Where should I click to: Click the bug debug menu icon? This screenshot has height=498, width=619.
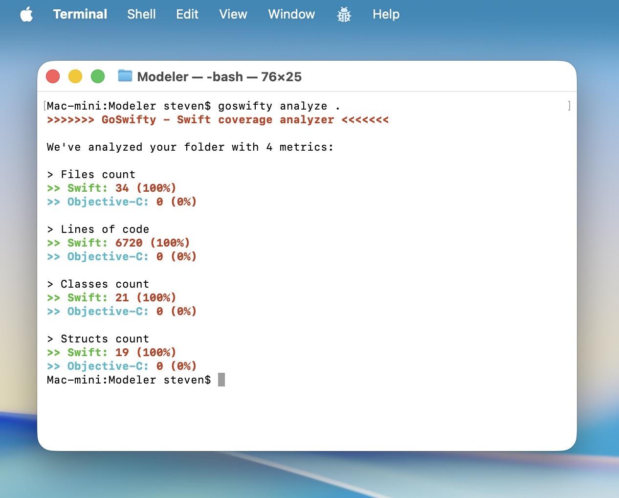coord(344,15)
